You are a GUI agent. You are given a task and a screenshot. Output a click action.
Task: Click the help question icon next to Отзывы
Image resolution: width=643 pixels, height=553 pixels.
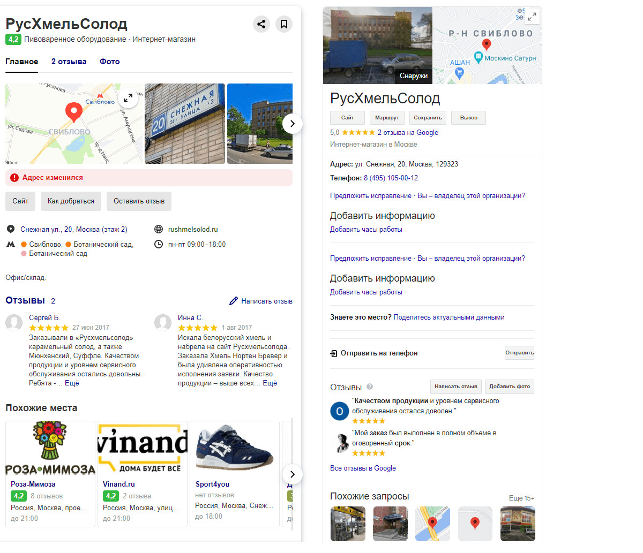370,387
